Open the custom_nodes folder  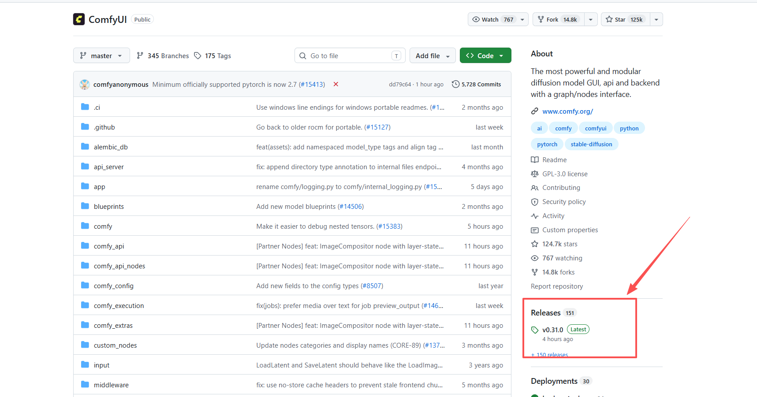[x=115, y=345]
